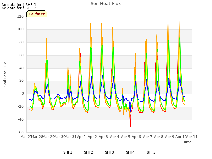Click the y-axis tick label 100
This screenshot has height=159, width=212.
pyautogui.click(x=20, y=29)
